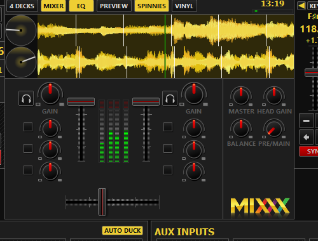
Task: Click left deck mid EQ knob
Action: pos(50,150)
